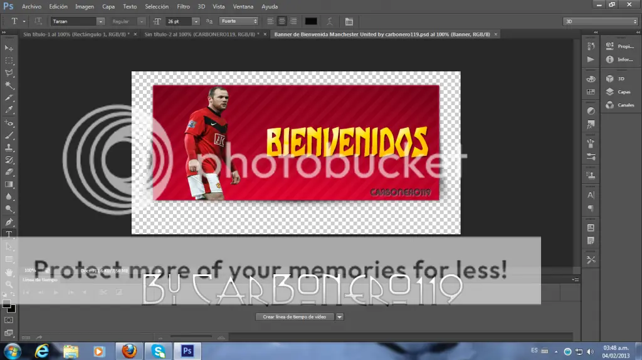Switch to the Sin título-1 document tab

(76, 34)
